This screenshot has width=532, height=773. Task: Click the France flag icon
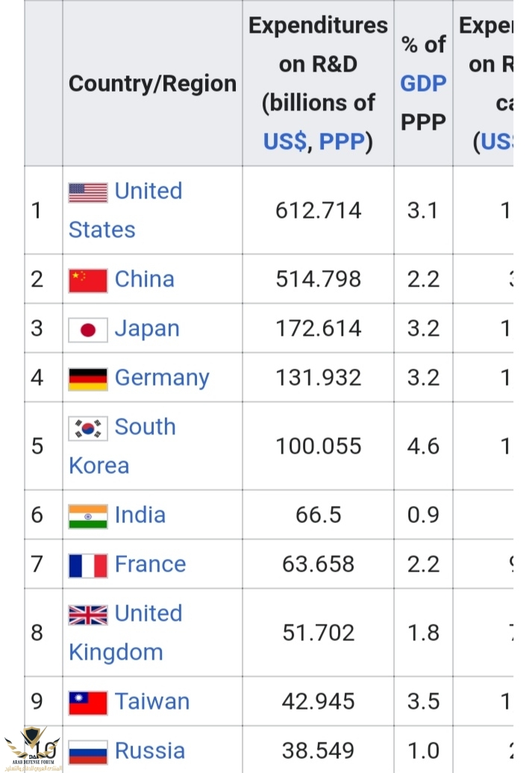point(88,565)
